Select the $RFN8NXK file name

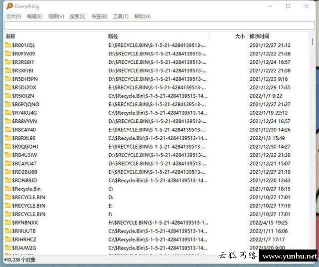tap(25, 223)
